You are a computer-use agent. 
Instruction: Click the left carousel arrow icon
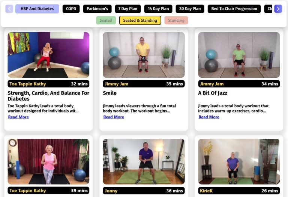9,9
